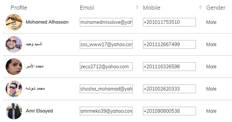The height and width of the screenshot is (122, 232).
Task: Open Amr Elsayed profile name link
Action: tap(39, 111)
